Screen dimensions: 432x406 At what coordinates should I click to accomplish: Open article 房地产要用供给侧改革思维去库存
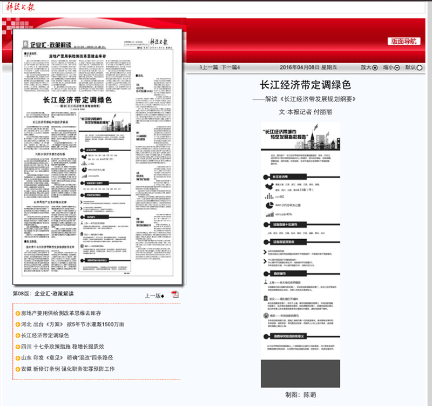[61, 314]
